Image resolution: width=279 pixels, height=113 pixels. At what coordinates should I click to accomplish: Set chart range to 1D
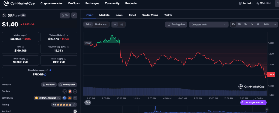tap(233, 24)
